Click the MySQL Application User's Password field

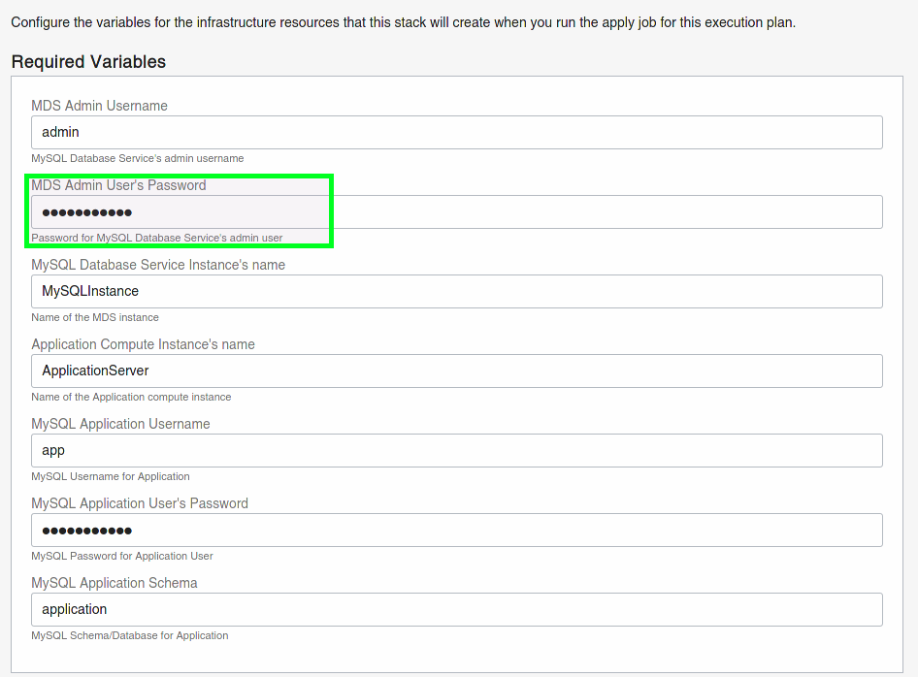pyautogui.click(x=457, y=531)
